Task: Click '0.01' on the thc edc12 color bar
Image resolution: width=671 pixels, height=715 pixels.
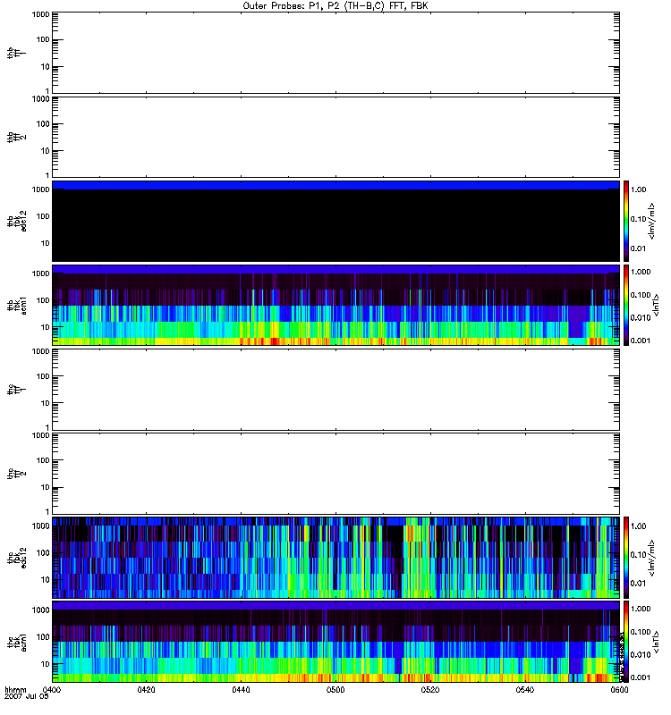Action: [638, 584]
